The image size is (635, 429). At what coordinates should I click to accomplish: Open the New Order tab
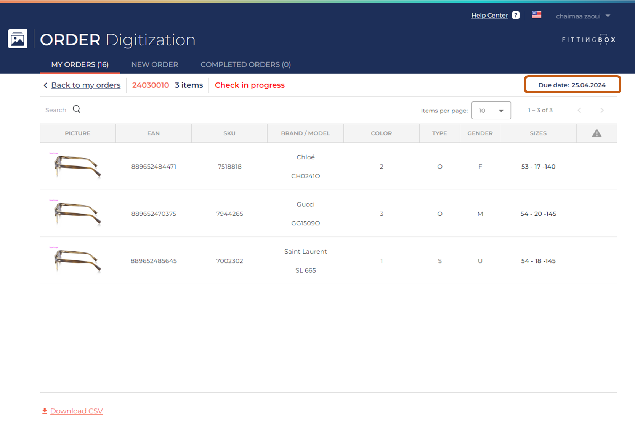pyautogui.click(x=155, y=64)
